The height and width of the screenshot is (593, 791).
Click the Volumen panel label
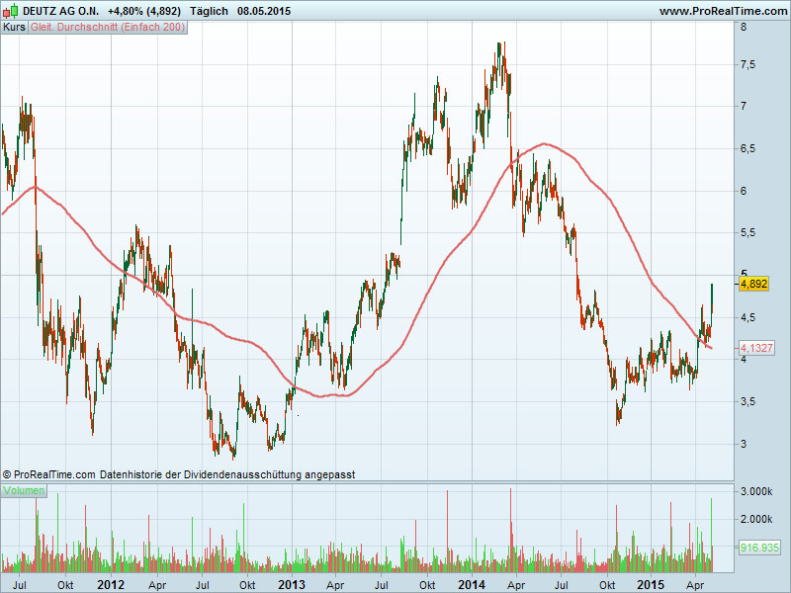pos(25,491)
